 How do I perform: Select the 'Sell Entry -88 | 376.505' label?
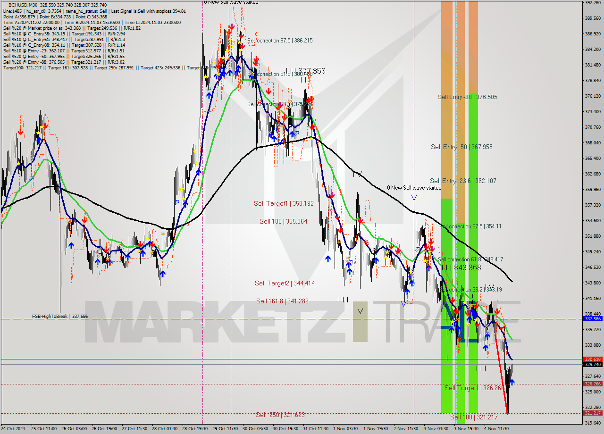467,97
